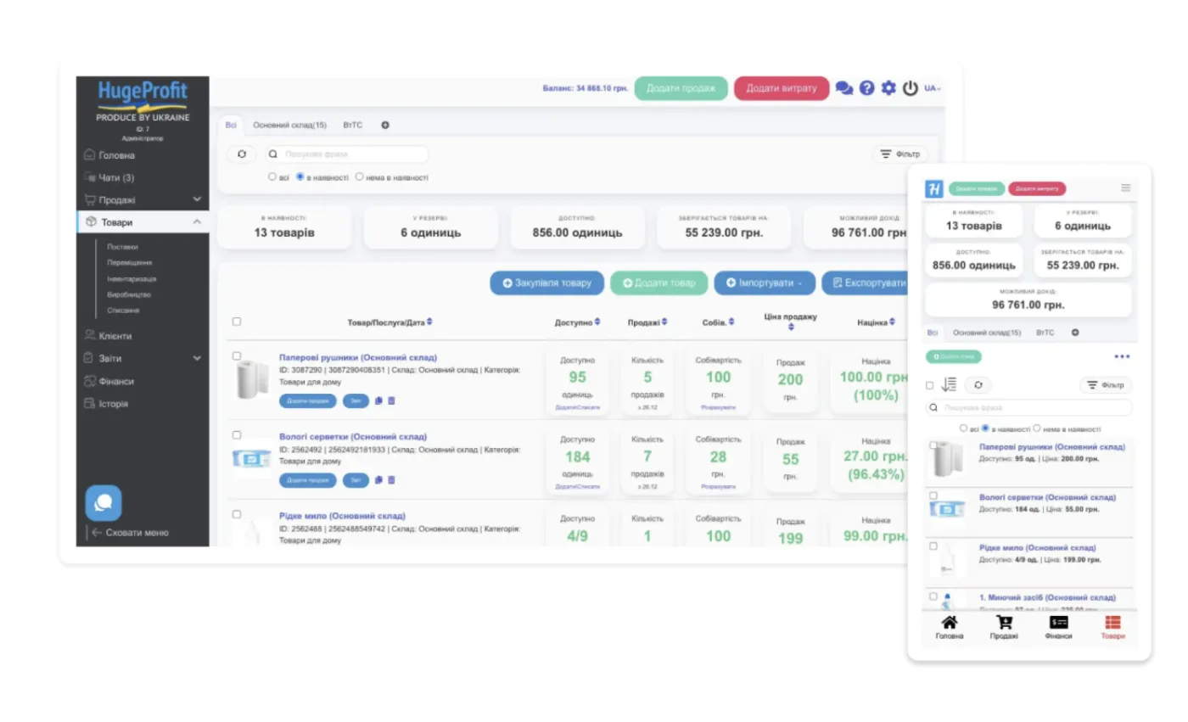1188x722 pixels.
Task: Sort by the Доступно column arrows
Action: pos(597,322)
